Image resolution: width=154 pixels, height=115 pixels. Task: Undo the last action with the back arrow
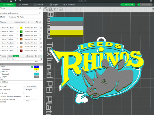[x=15, y=1]
